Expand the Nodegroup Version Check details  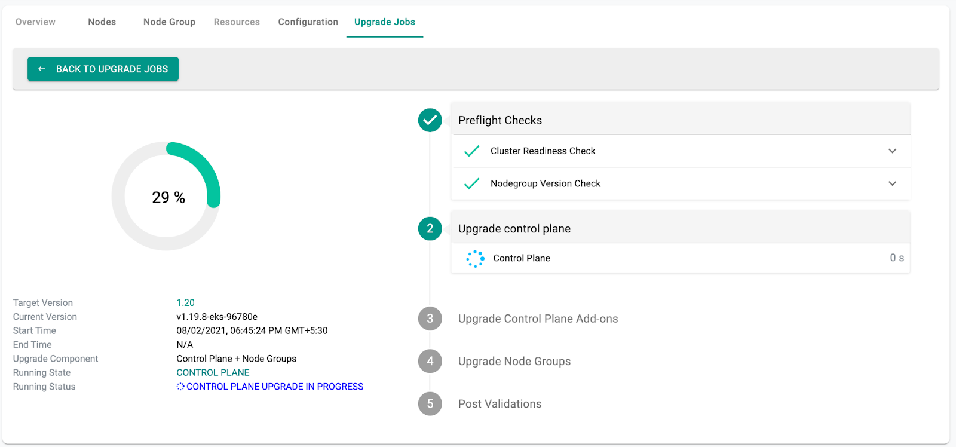pyautogui.click(x=892, y=183)
